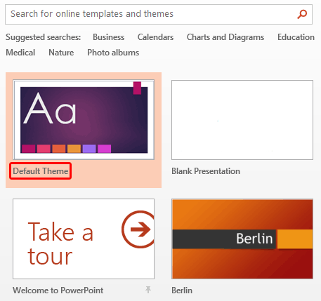Click the Blank Presentation label

206,171
